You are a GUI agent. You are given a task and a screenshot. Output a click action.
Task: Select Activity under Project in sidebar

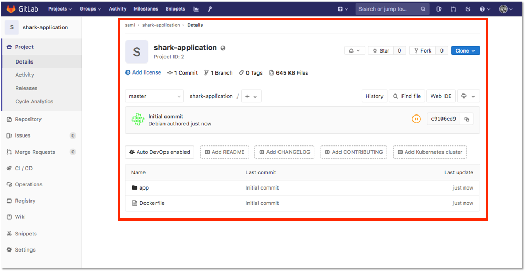25,75
